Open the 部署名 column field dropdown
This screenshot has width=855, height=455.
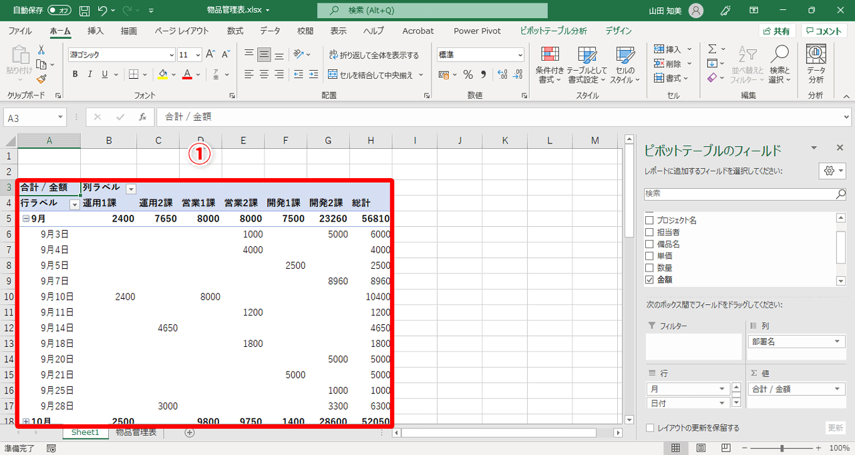coord(838,342)
